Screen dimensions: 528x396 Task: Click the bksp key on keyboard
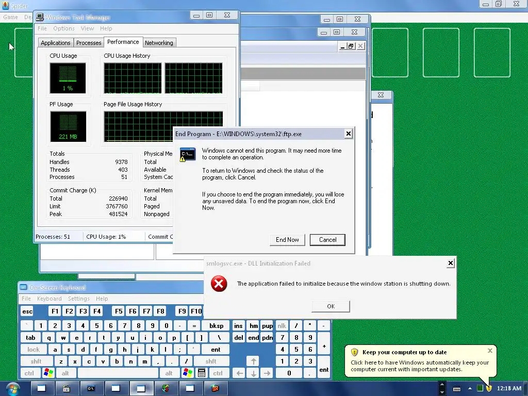216,326
